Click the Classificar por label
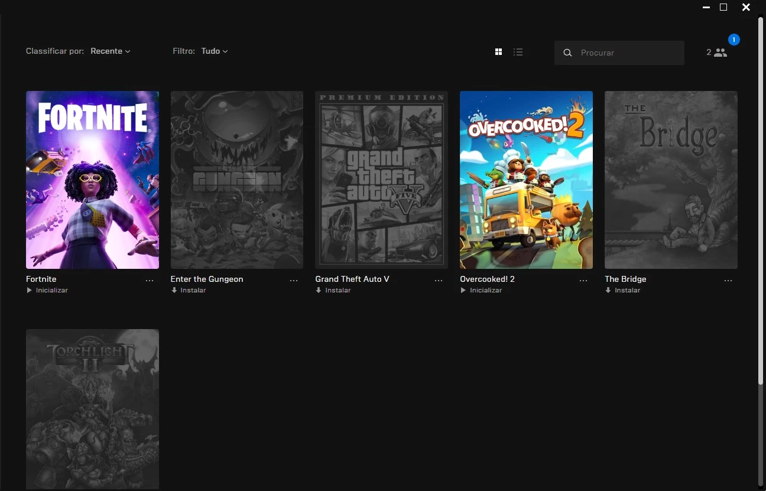This screenshot has width=766, height=491. (x=55, y=51)
